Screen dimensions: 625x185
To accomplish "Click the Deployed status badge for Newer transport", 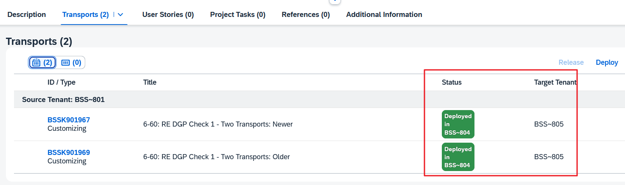I will tap(458, 124).
